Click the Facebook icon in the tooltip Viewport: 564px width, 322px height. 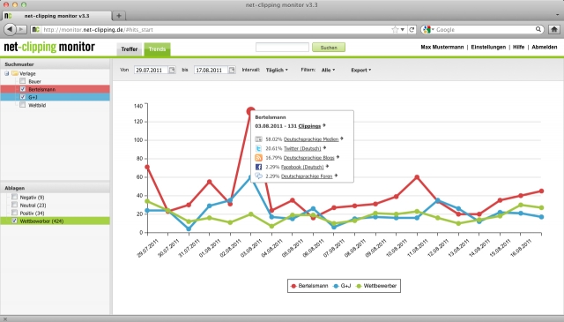point(258,167)
